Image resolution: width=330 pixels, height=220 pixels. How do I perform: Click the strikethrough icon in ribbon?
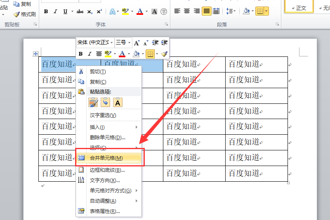pyautogui.click(x=80, y=11)
